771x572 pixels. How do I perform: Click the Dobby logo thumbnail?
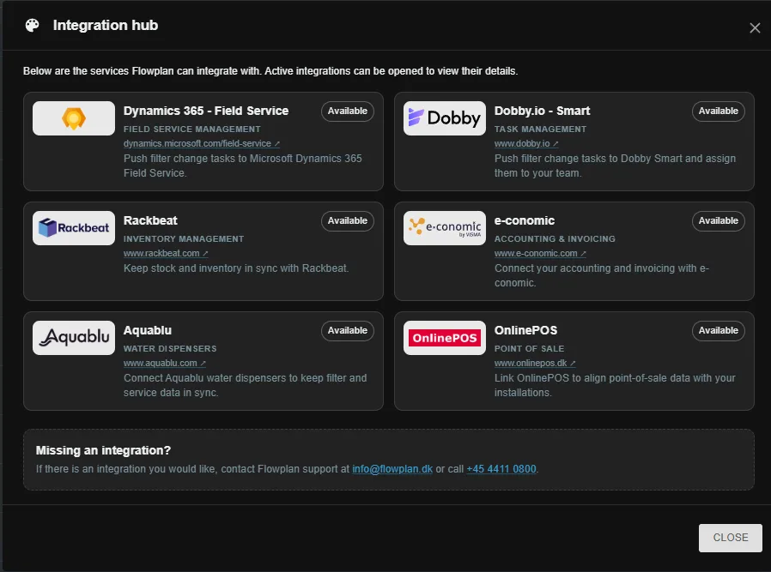point(445,118)
